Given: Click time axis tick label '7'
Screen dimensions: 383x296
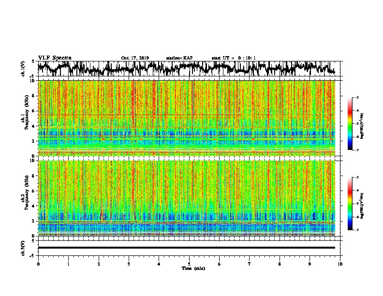Looking at the screenshot, I should [x=250, y=264].
